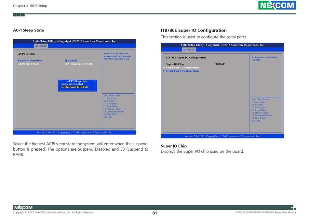Click the page number 81
The height and width of the screenshot is (216, 309).
point(154,213)
